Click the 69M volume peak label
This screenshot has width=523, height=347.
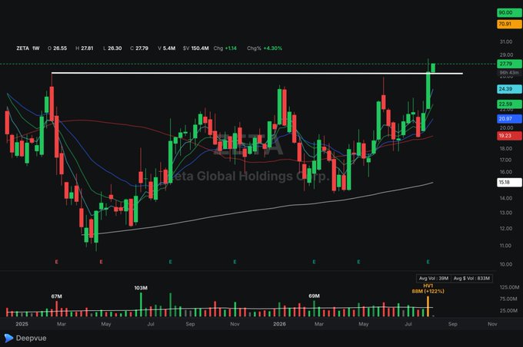coord(314,296)
